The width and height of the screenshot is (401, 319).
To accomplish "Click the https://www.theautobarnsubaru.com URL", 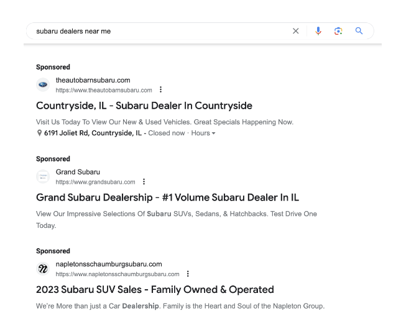I will [104, 90].
